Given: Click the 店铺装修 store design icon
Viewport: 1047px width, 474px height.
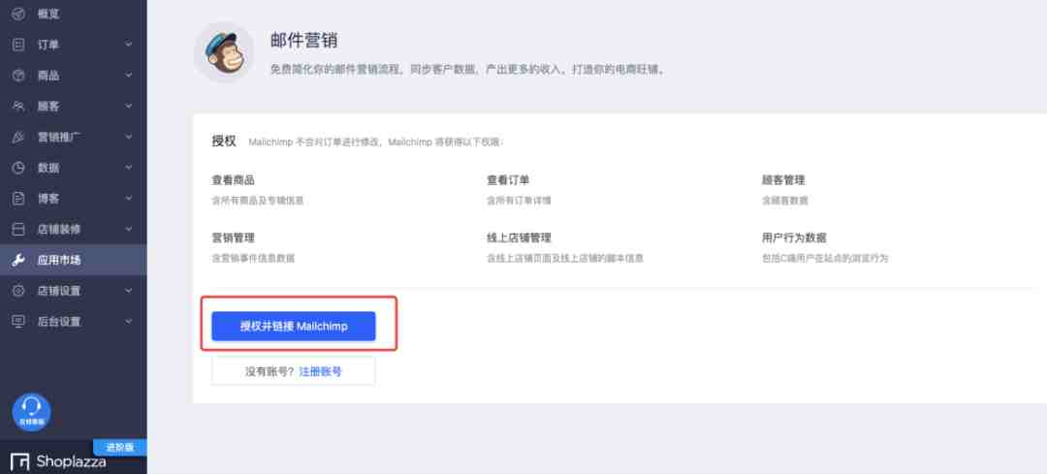Looking at the screenshot, I should pyautogui.click(x=18, y=229).
